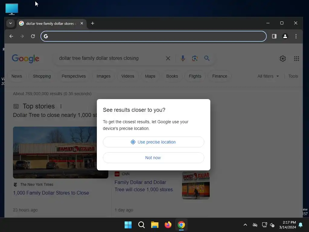
Task: Click the network status tray icon
Action: [x=264, y=225]
